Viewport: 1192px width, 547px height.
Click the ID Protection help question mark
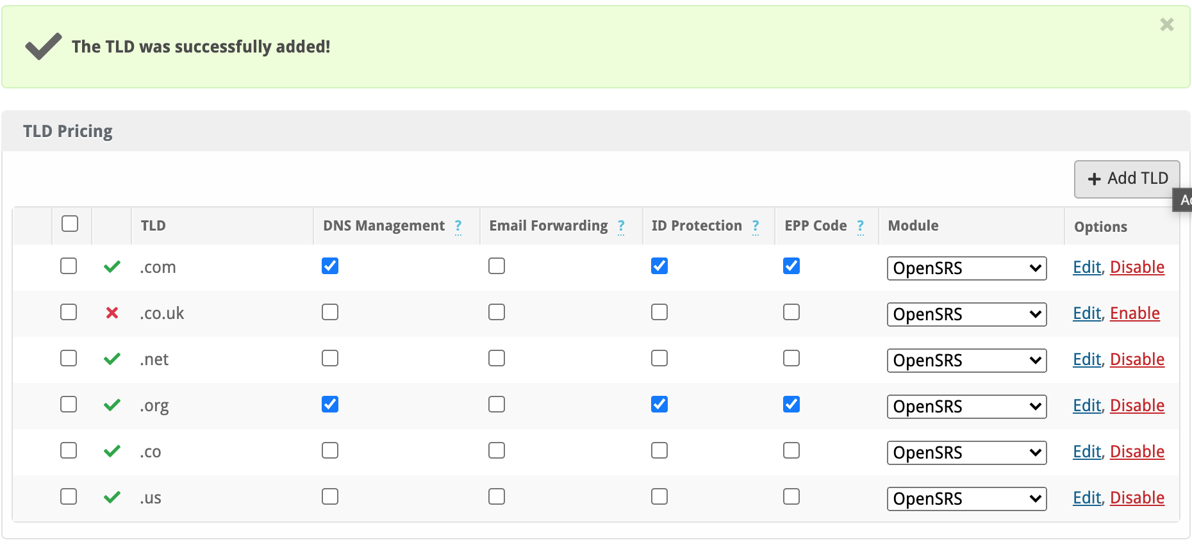(756, 226)
